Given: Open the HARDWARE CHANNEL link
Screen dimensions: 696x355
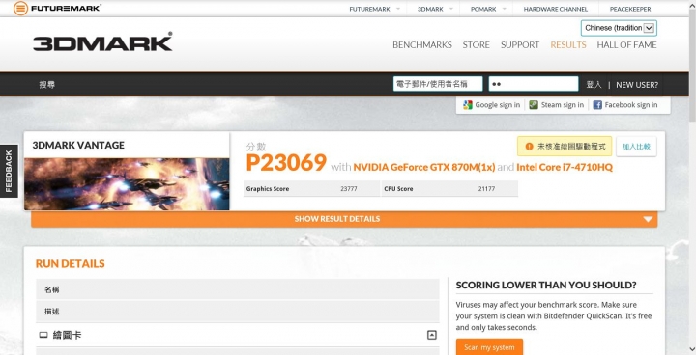Looking at the screenshot, I should coord(555,9).
